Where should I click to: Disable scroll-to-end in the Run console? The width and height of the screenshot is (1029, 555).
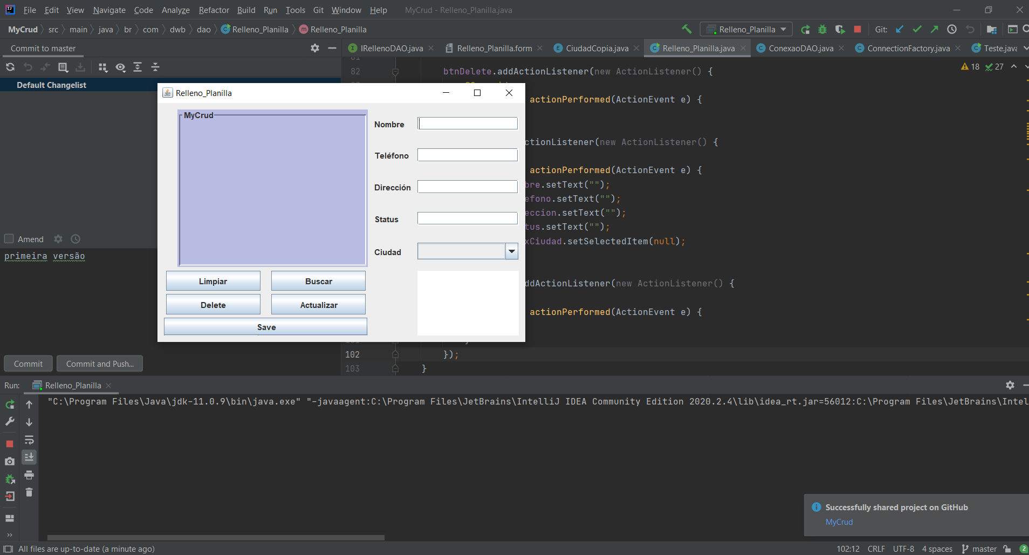click(29, 457)
